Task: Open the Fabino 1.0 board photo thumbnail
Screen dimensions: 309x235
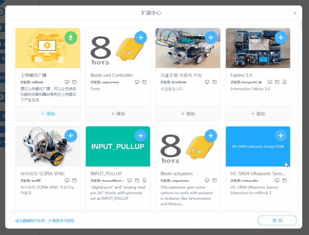Action: tap(258, 48)
